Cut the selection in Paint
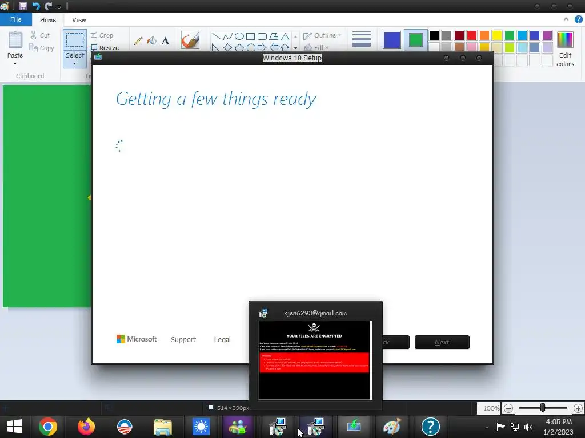The height and width of the screenshot is (438, 585). click(x=41, y=35)
